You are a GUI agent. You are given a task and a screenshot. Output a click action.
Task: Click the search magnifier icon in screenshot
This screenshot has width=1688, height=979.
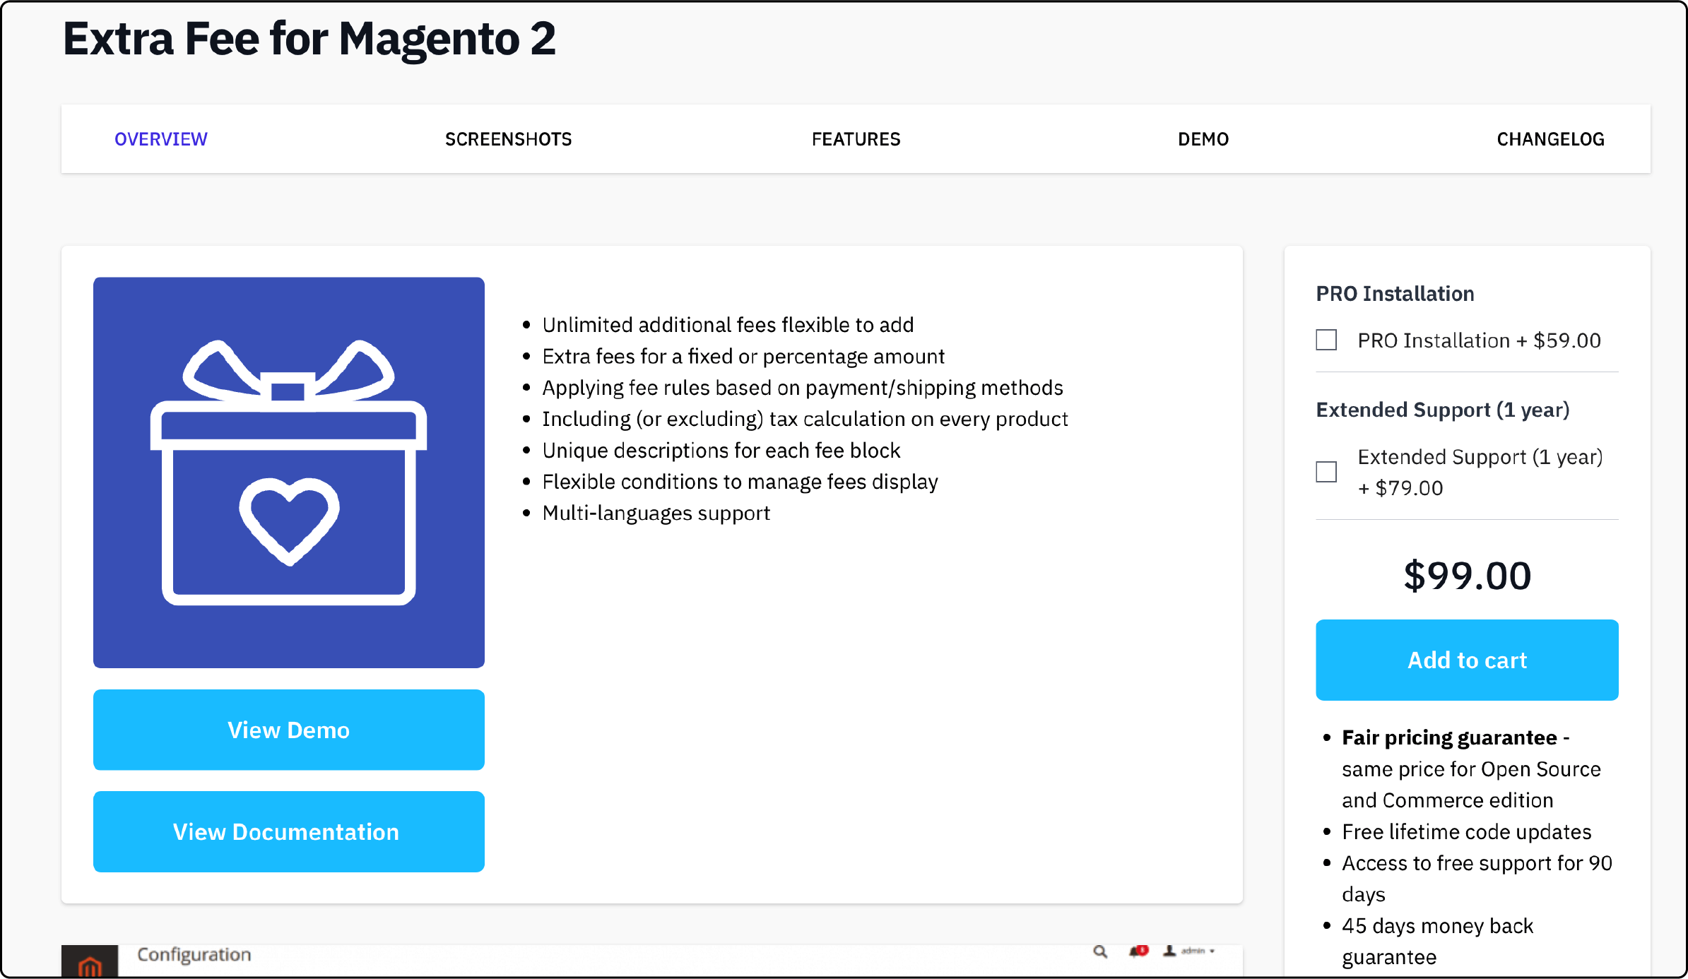click(1100, 951)
